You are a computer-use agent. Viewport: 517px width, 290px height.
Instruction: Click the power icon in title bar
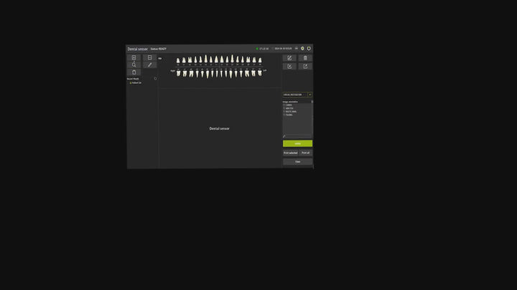pyautogui.click(x=309, y=49)
